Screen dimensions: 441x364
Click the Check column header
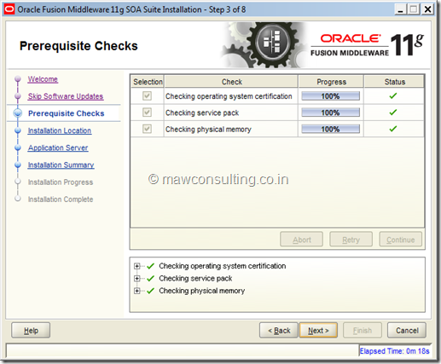click(231, 82)
